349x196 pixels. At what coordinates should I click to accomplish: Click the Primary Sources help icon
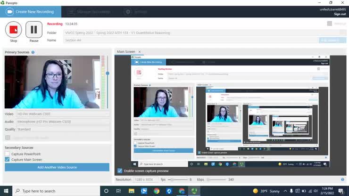click(x=33, y=52)
